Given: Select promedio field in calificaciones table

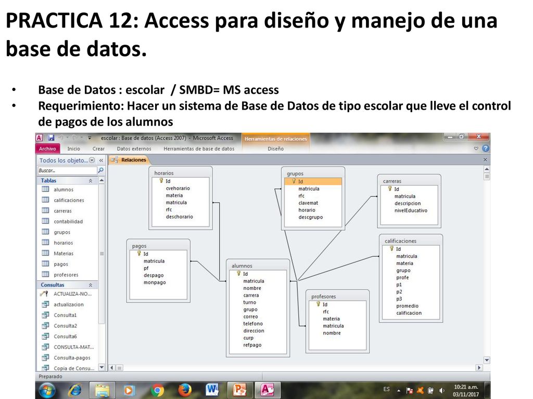Looking at the screenshot, I should tap(407, 305).
